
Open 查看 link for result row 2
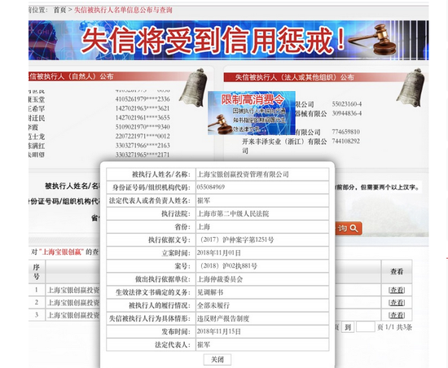[x=397, y=303]
